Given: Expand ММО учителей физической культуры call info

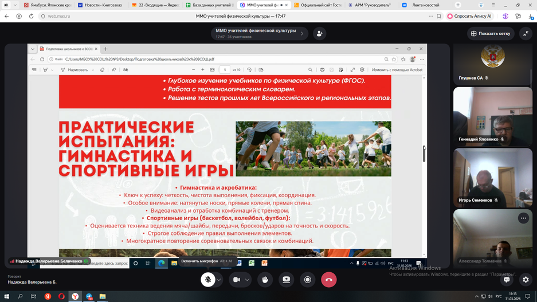Looking at the screenshot, I should (x=302, y=34).
